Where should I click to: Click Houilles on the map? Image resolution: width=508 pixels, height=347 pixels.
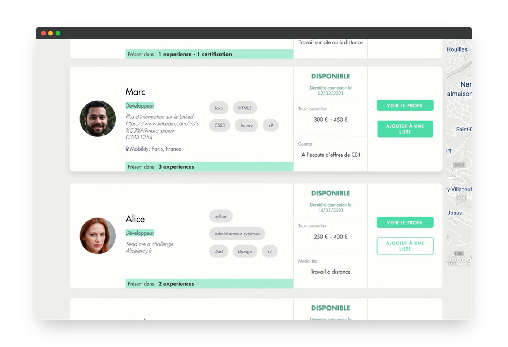click(x=457, y=49)
